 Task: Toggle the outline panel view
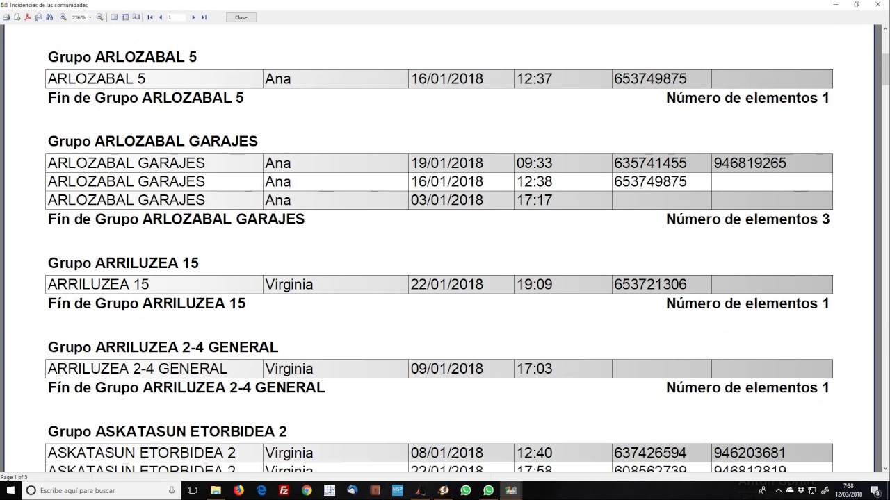125,17
